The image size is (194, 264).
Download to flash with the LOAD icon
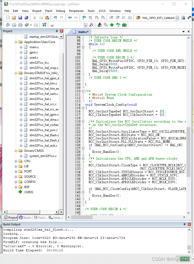pyautogui.click(x=44, y=25)
